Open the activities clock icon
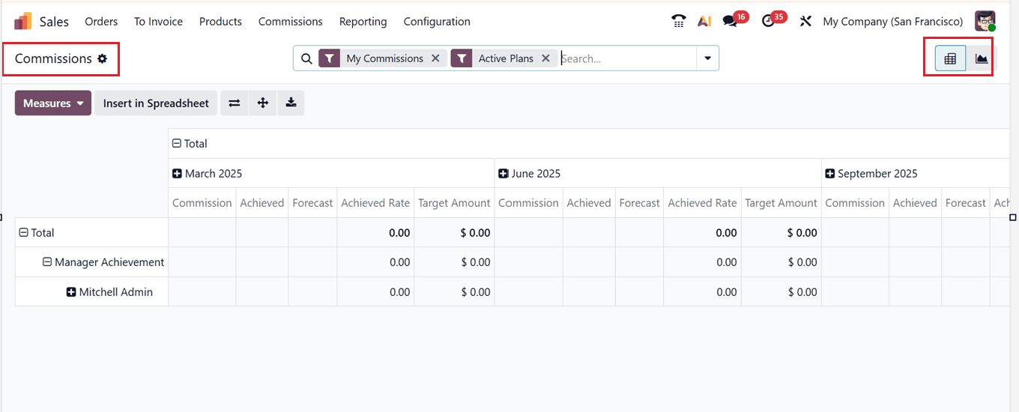 click(x=768, y=21)
